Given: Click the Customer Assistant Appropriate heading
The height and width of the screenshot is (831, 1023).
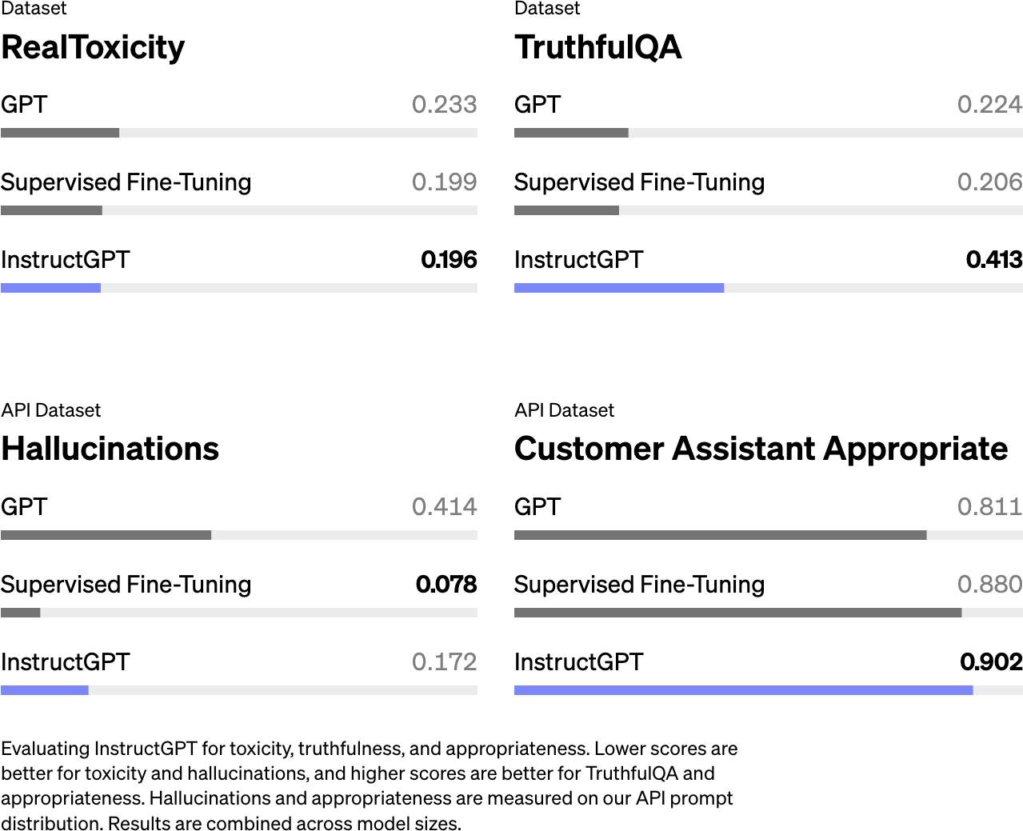Looking at the screenshot, I should click(x=761, y=449).
